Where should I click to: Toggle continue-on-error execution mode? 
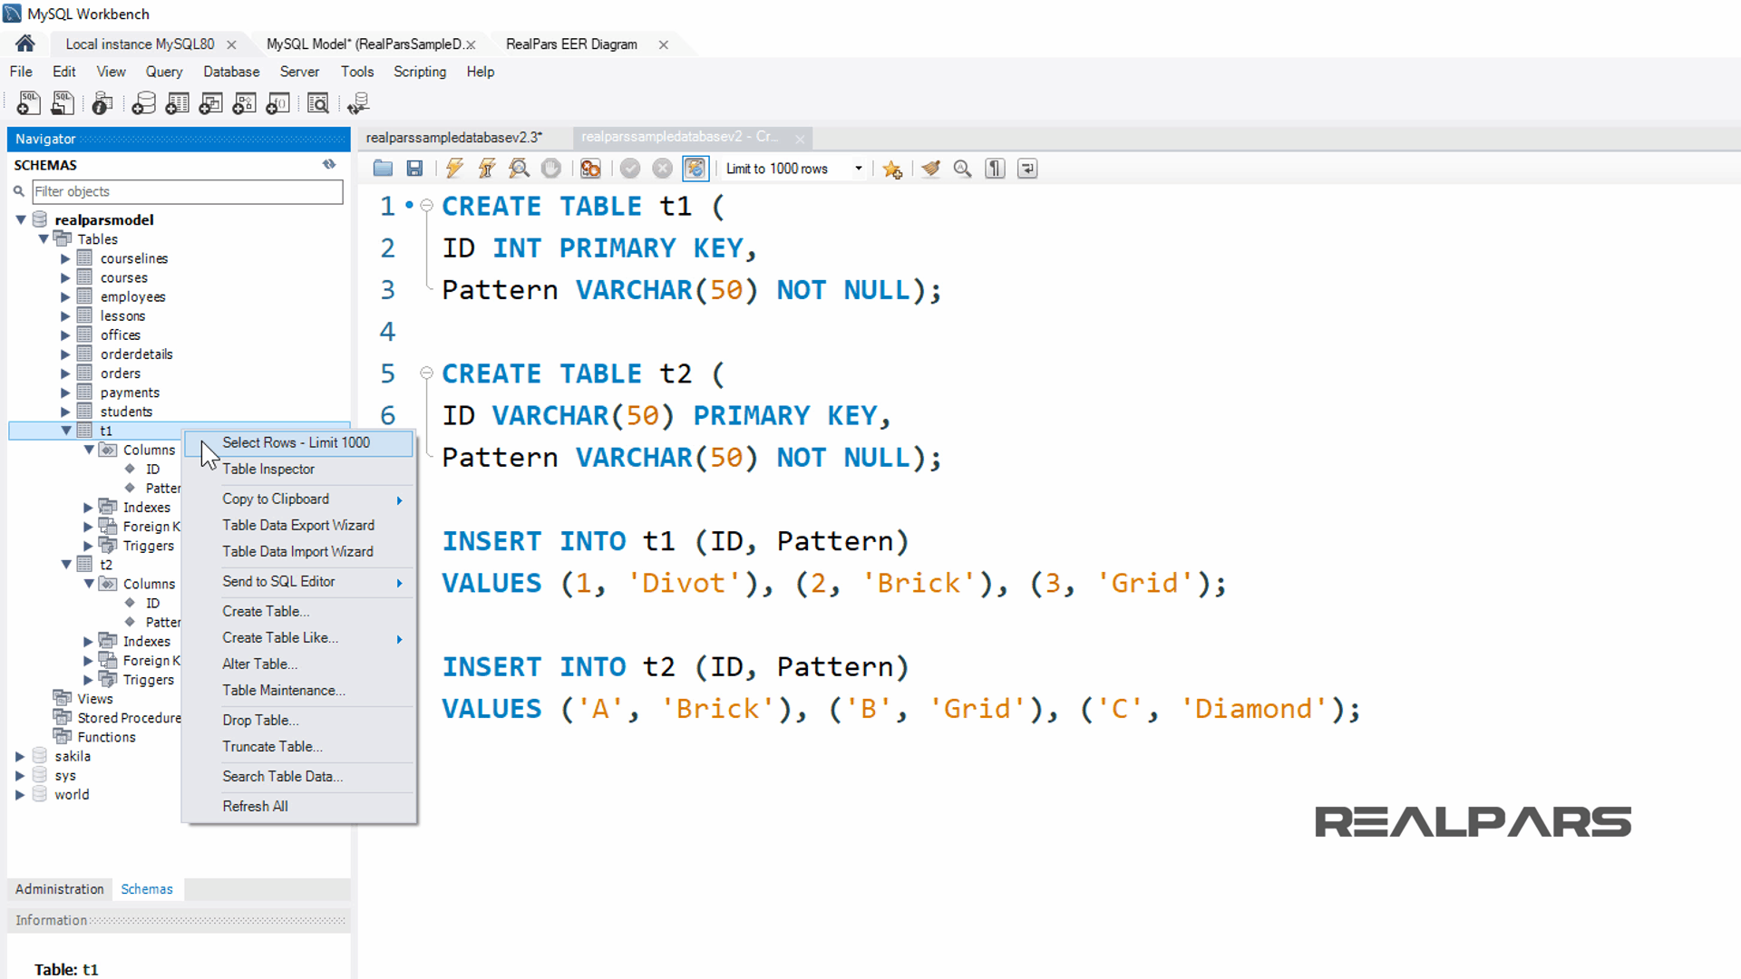click(x=590, y=169)
